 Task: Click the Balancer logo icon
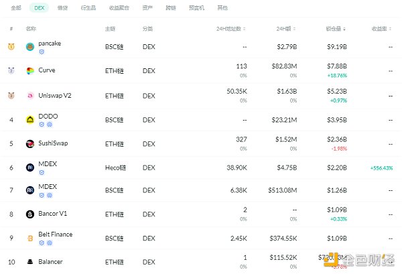coord(30,261)
